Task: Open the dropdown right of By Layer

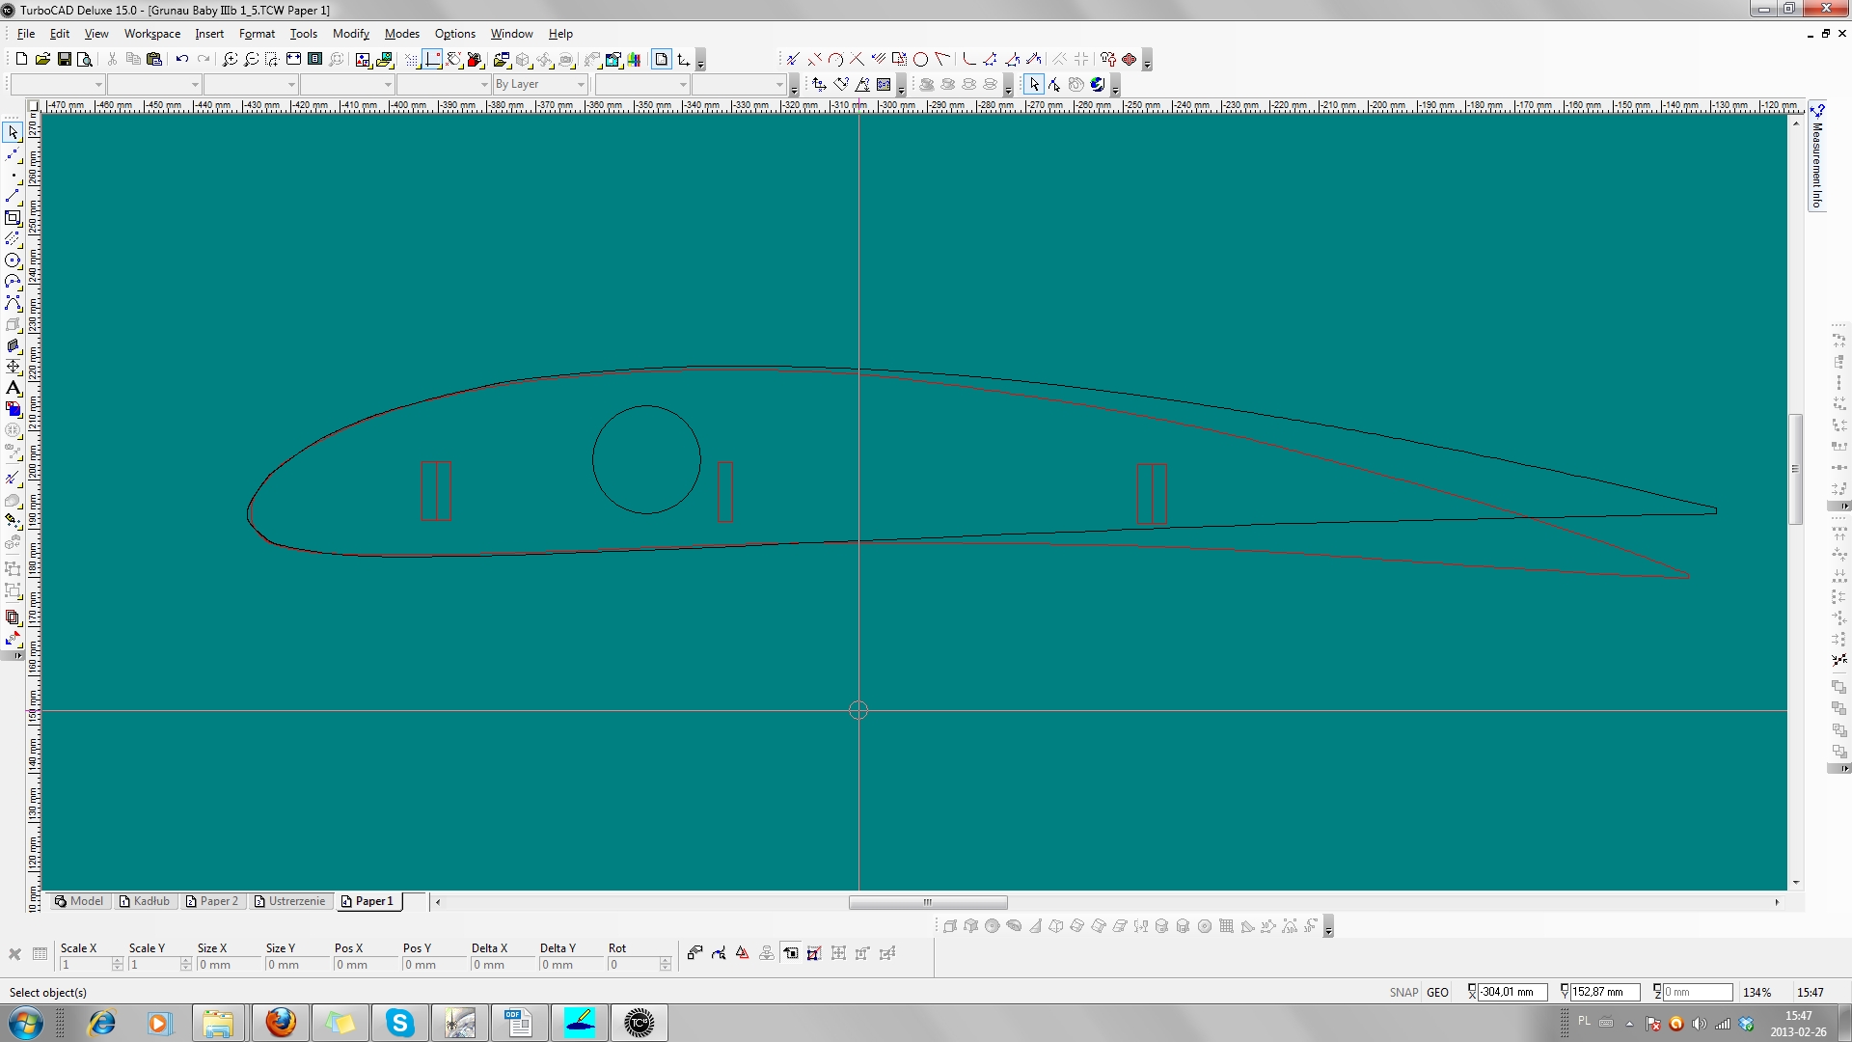Action: tap(642, 84)
